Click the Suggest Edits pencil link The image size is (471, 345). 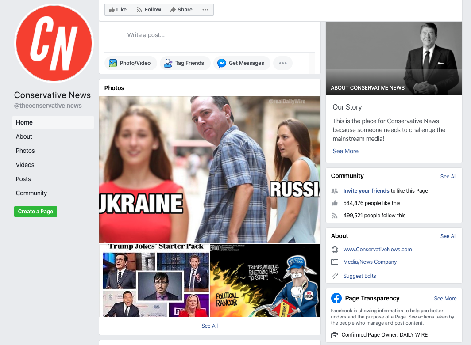359,276
